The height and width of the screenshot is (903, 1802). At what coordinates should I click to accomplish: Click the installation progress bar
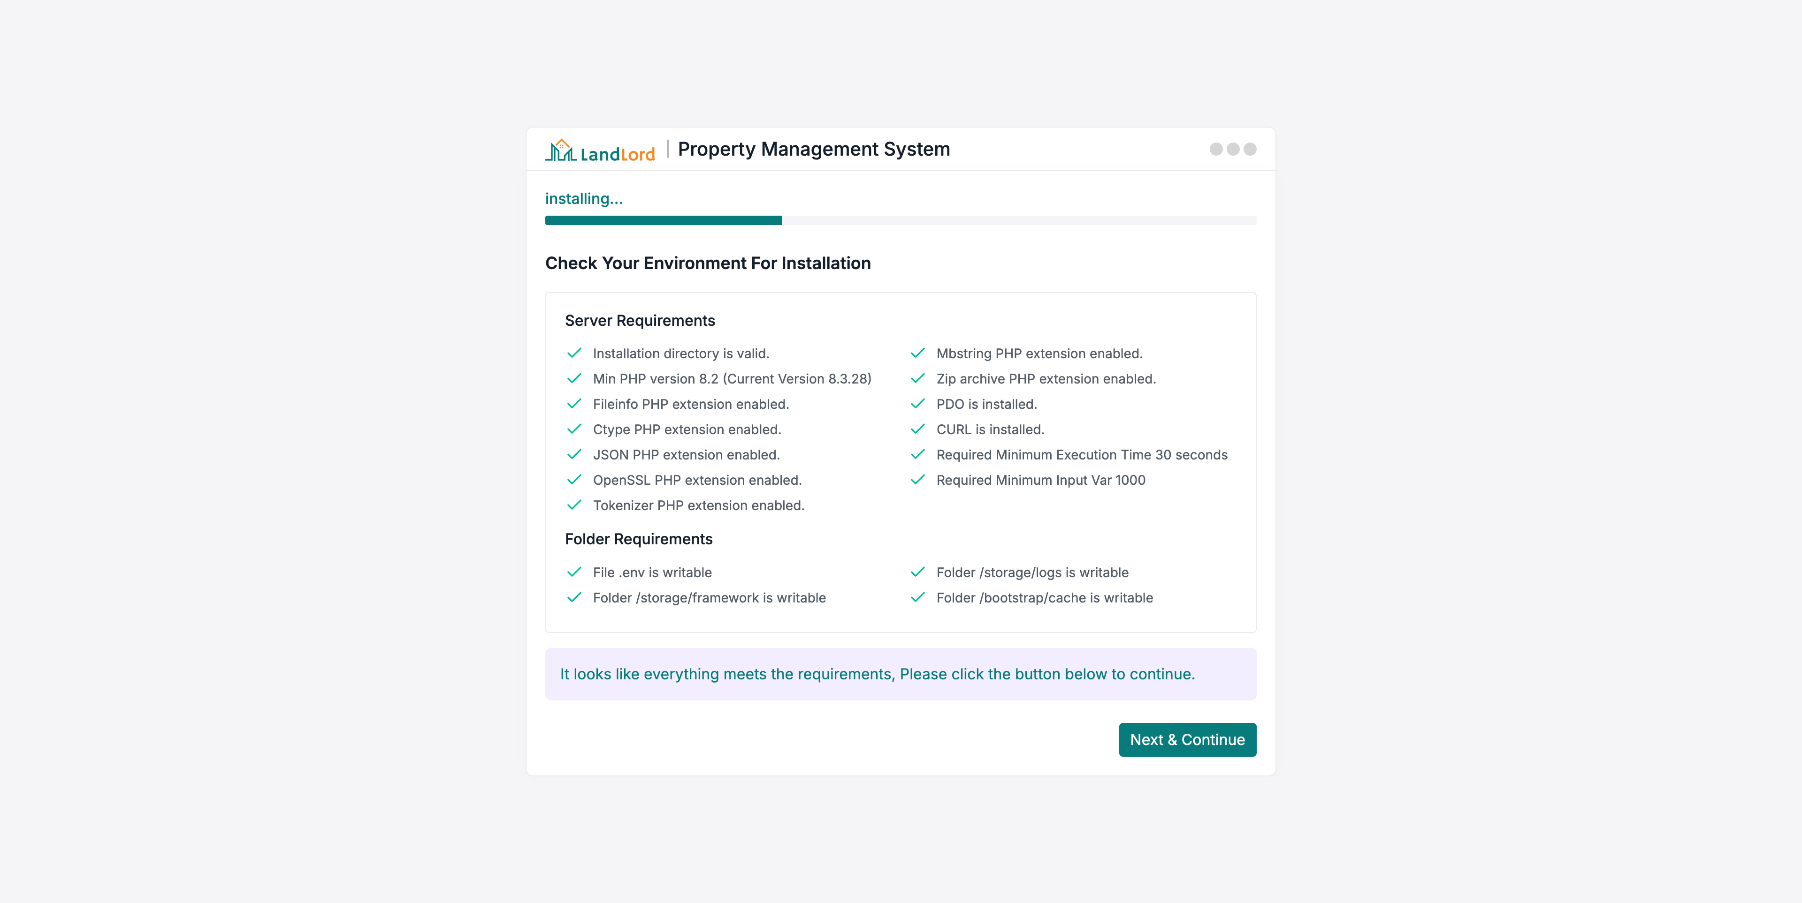point(901,220)
